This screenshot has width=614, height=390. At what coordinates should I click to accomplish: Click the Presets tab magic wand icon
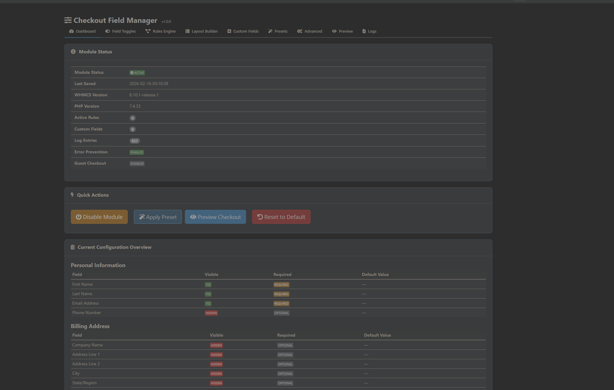[270, 31]
